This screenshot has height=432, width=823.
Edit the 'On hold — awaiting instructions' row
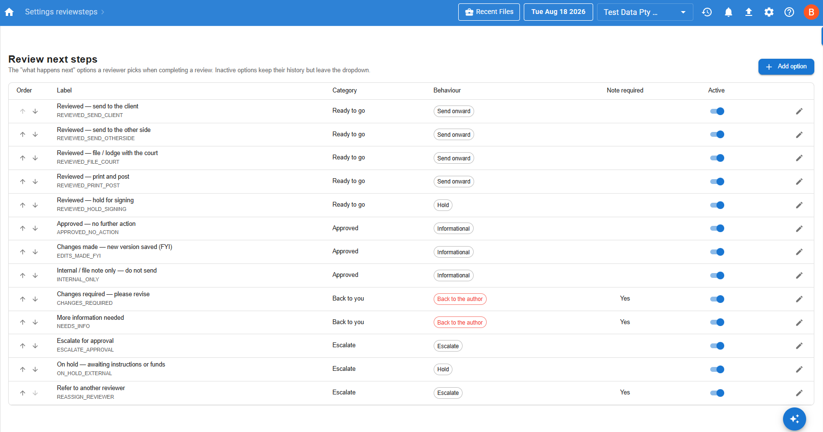[799, 369]
